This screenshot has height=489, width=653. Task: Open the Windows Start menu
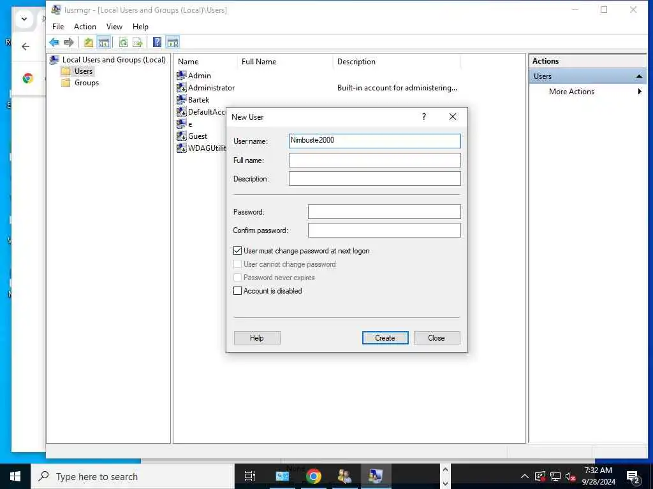click(x=15, y=476)
